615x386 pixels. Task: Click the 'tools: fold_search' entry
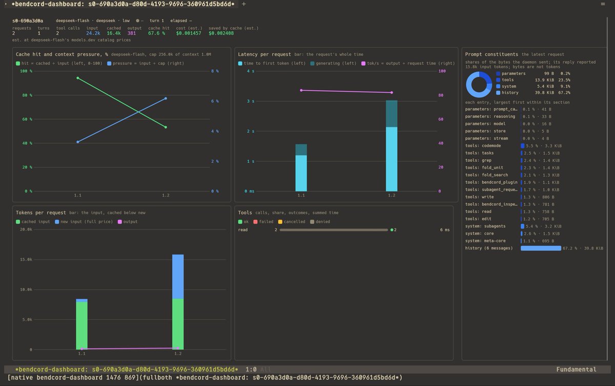click(487, 175)
